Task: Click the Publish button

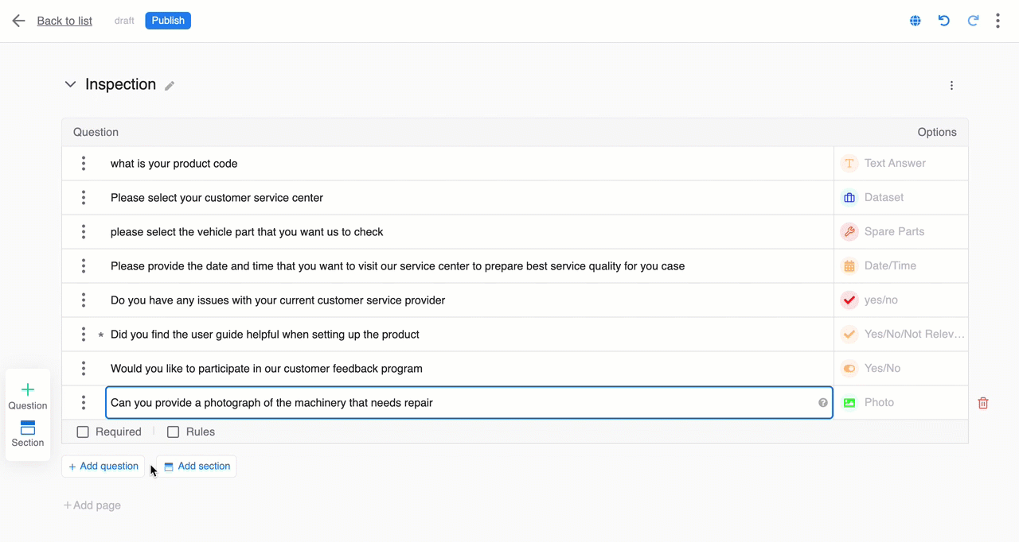Action: [x=168, y=21]
